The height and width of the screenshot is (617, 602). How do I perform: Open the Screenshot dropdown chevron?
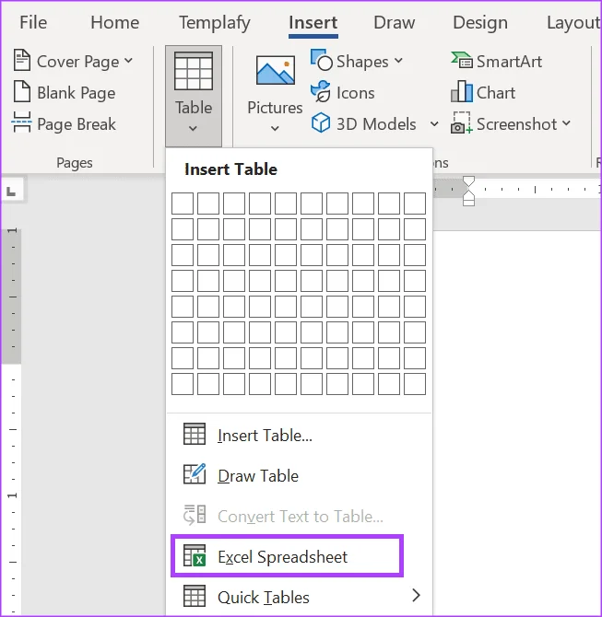[x=566, y=123]
